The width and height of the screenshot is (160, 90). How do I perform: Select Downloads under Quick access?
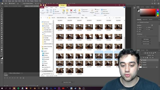(46, 26)
